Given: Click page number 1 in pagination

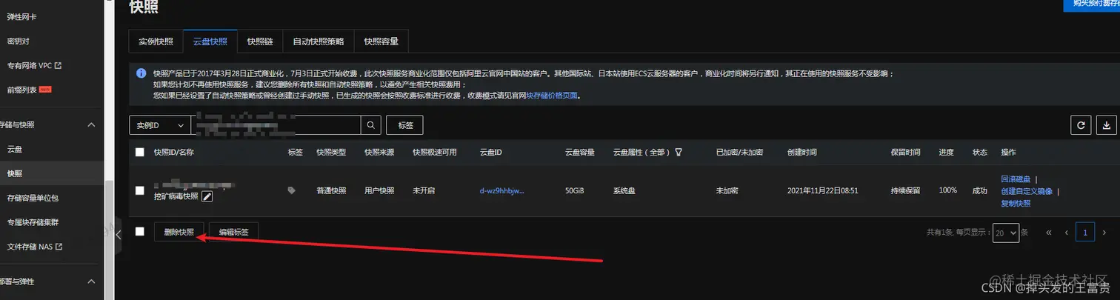Looking at the screenshot, I should point(1086,233).
